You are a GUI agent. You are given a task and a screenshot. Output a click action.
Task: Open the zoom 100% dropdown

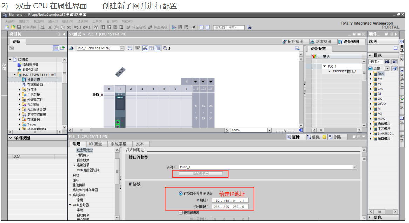coord(269,130)
